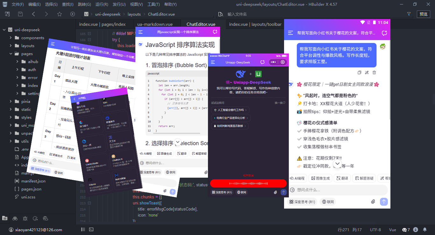
Task: Click the new file toolbar icon
Action: [7, 14]
